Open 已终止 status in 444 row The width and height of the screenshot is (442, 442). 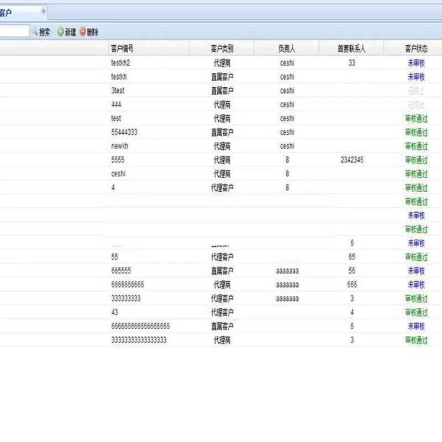coord(417,104)
